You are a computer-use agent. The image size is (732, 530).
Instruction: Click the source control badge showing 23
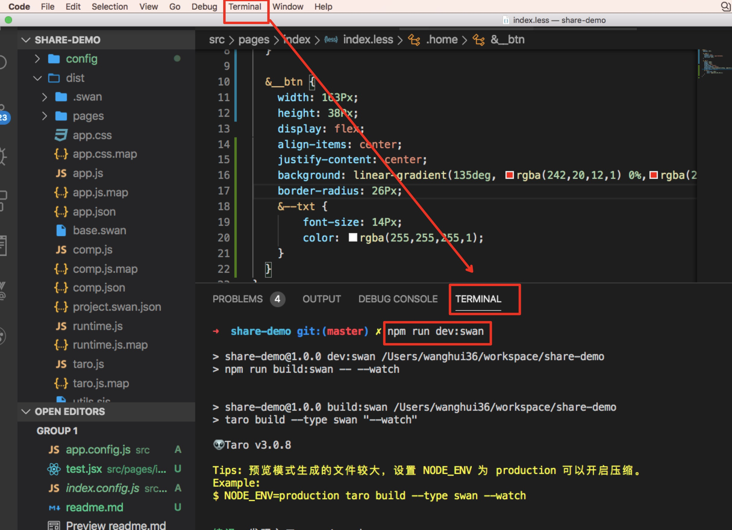4,117
